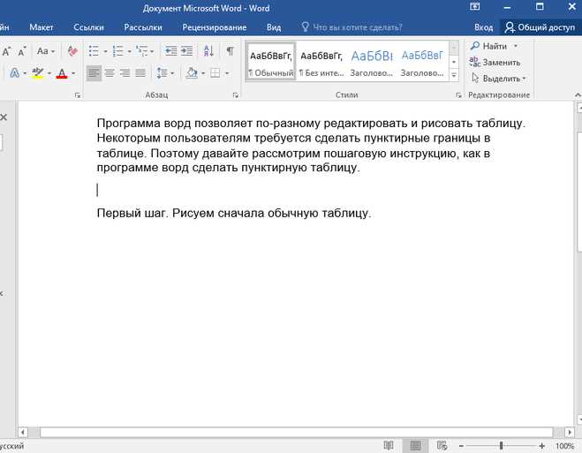Clear all formatting with the eraser icon
Viewport: 582px width, 453px height.
72,51
